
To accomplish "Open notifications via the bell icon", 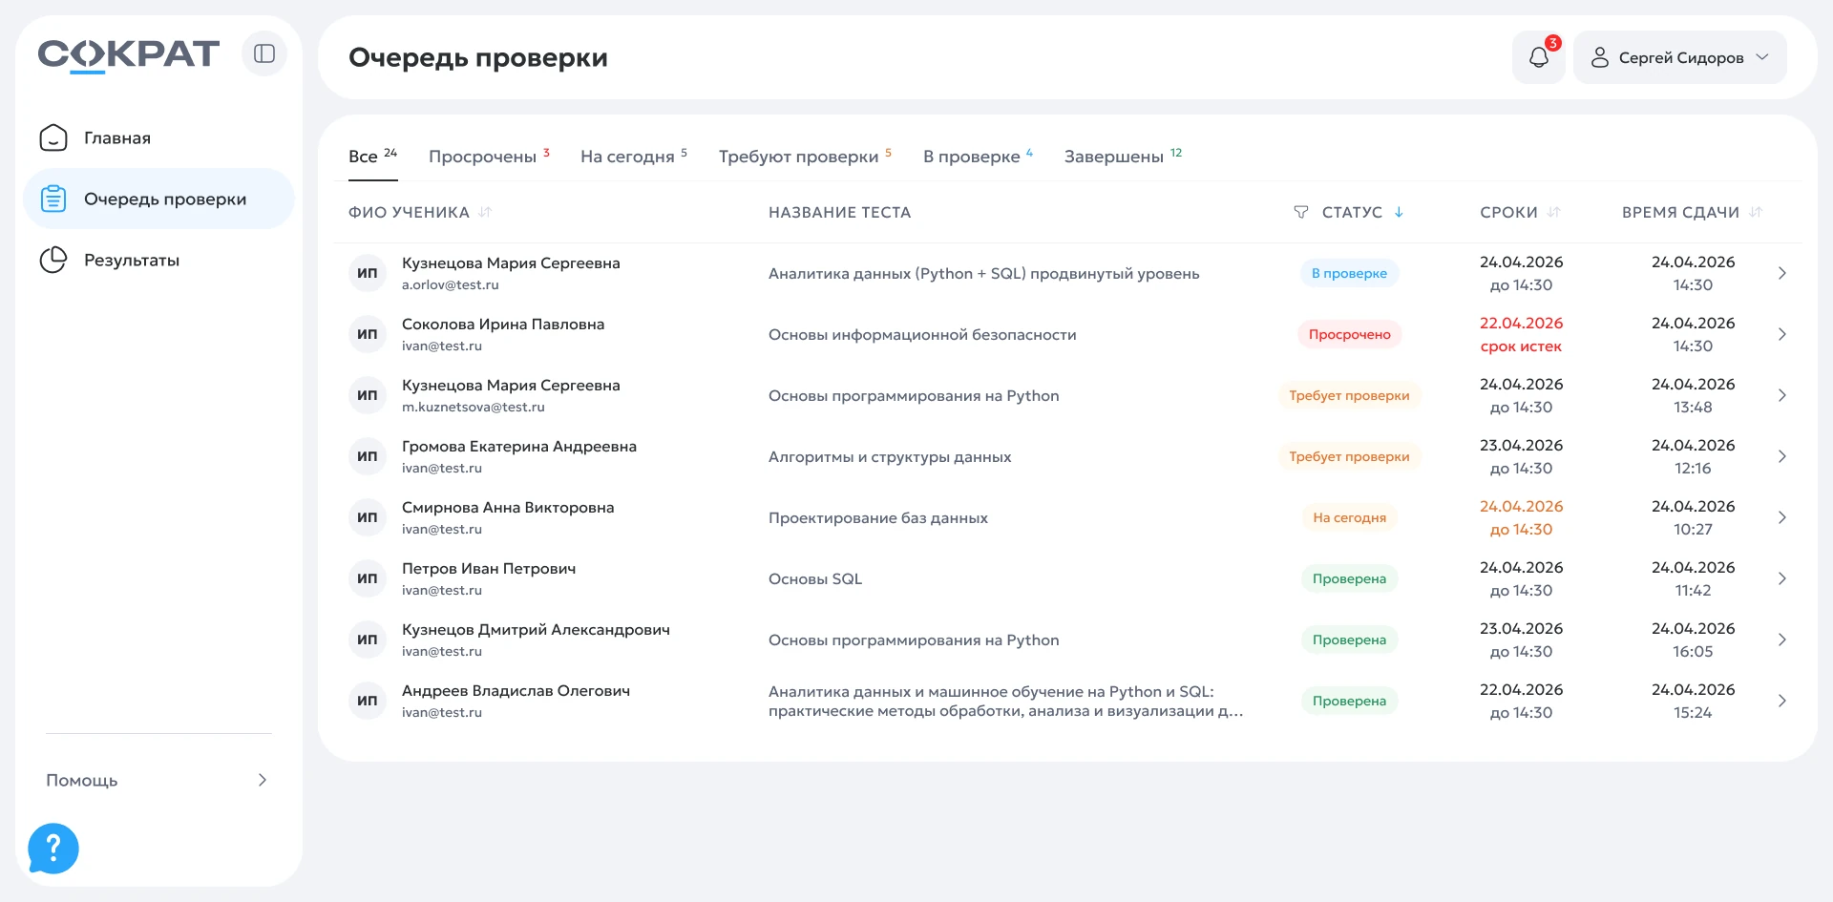I will pyautogui.click(x=1538, y=57).
